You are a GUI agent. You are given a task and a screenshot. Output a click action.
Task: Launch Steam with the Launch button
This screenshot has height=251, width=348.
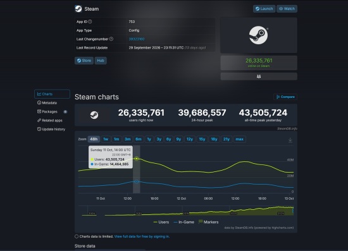point(264,9)
